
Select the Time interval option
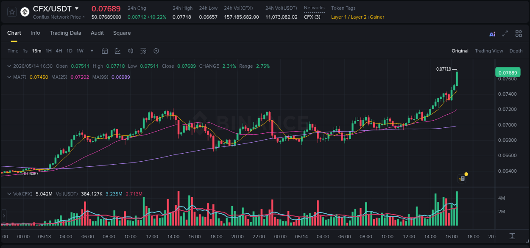[x=13, y=51]
